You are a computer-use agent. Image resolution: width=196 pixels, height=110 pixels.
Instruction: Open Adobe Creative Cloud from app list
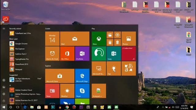coord(26,90)
